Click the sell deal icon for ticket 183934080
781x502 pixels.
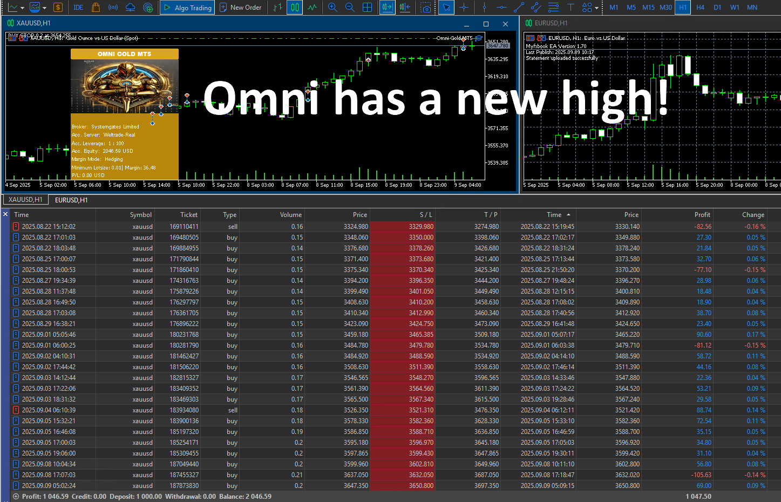tap(16, 410)
